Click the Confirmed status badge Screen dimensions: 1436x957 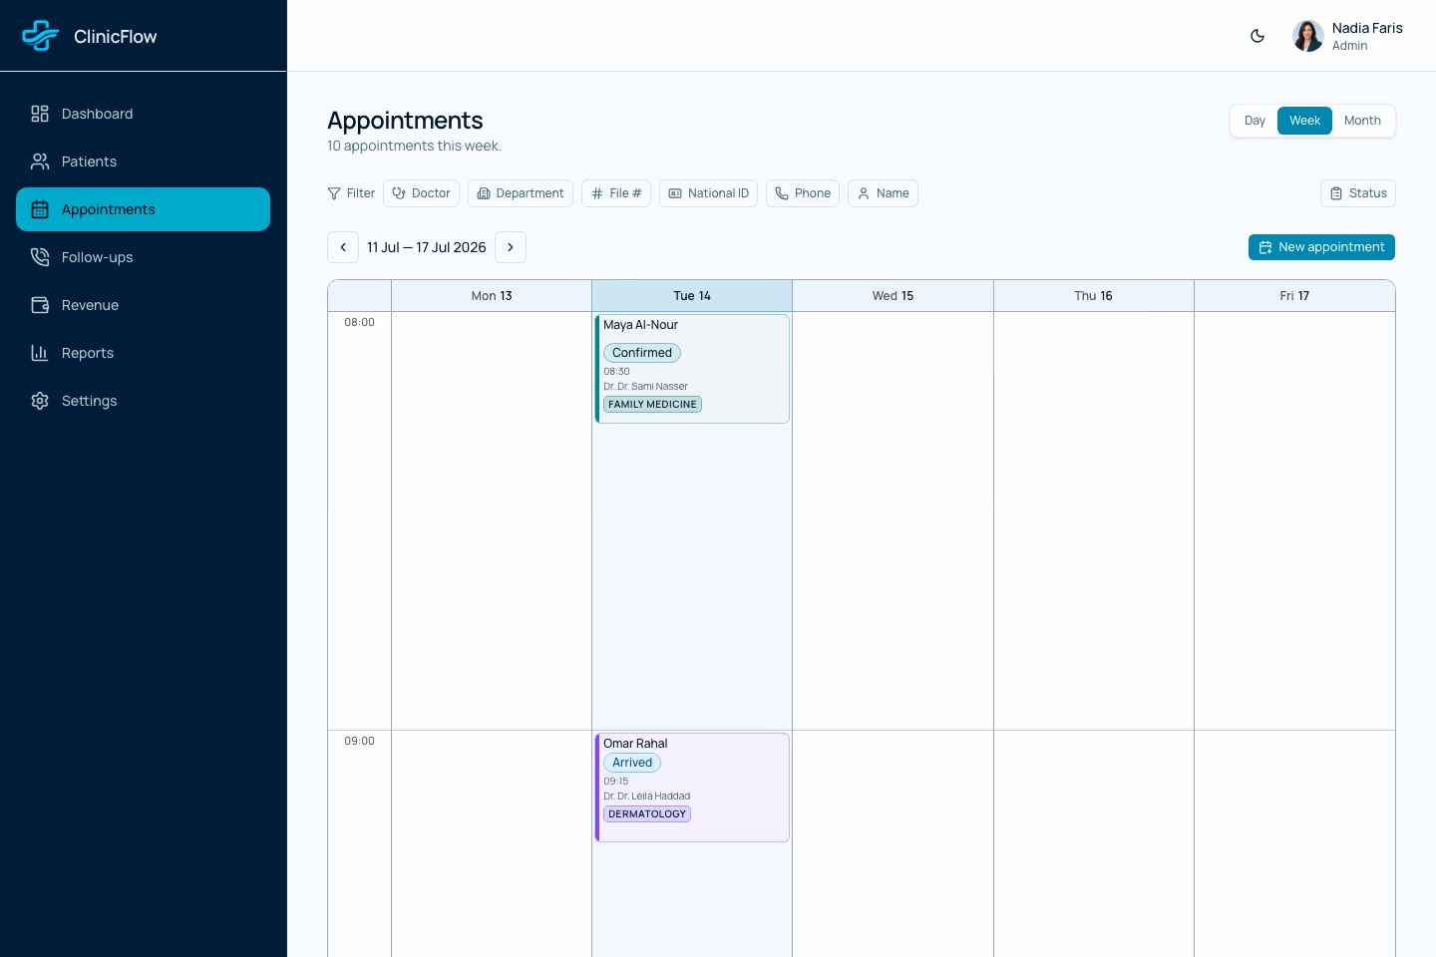[642, 353]
